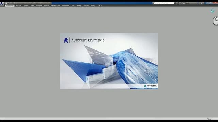
Task: Switch to the Collaborate tab
Action: click(66, 6)
